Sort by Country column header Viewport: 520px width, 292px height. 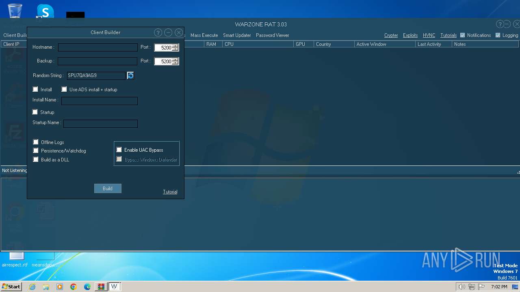pyautogui.click(x=334, y=44)
